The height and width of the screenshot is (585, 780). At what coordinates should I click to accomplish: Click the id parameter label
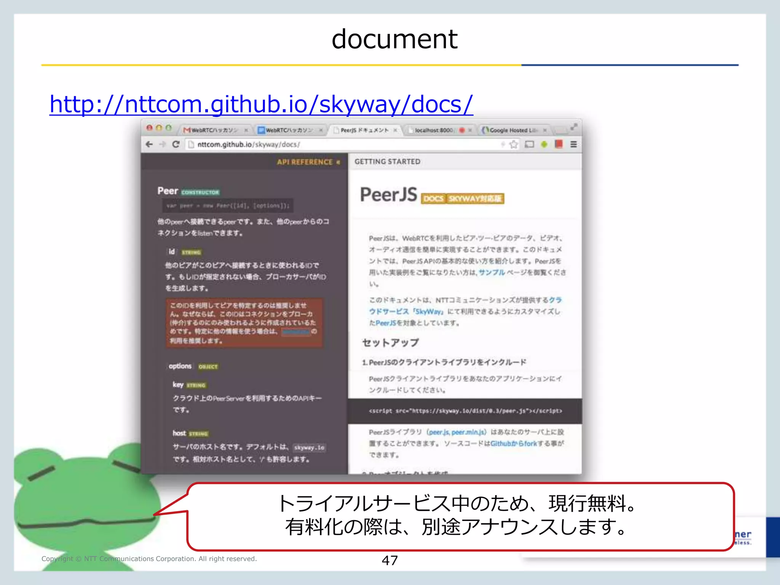(172, 252)
